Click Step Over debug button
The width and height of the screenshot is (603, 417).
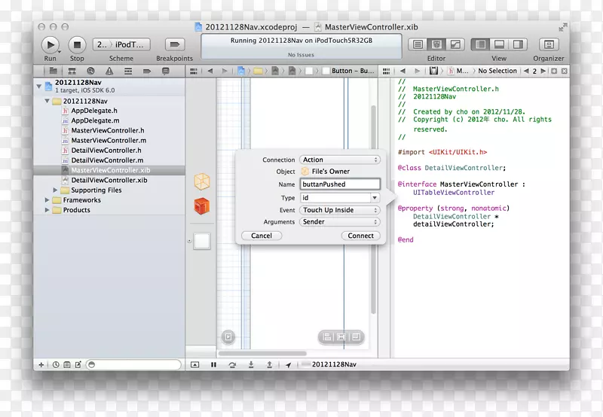click(232, 365)
